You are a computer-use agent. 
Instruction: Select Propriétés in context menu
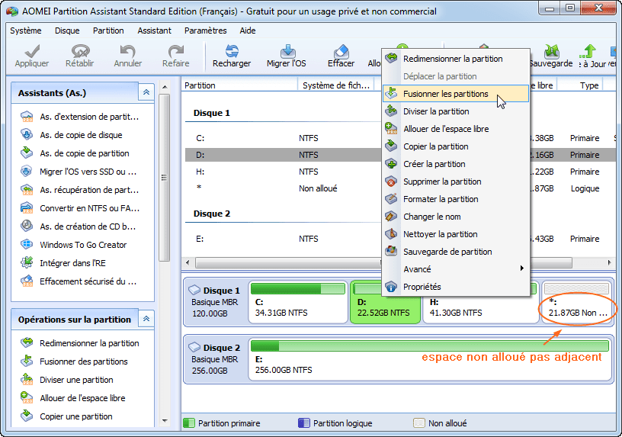coord(455,286)
